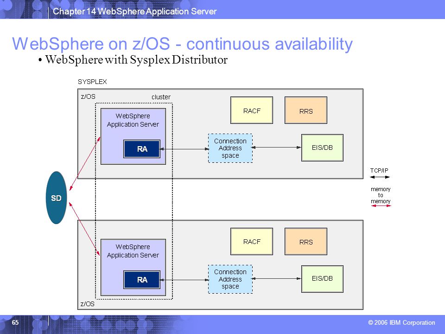
Task: Click the SD ellipse node
Action: pos(56,198)
